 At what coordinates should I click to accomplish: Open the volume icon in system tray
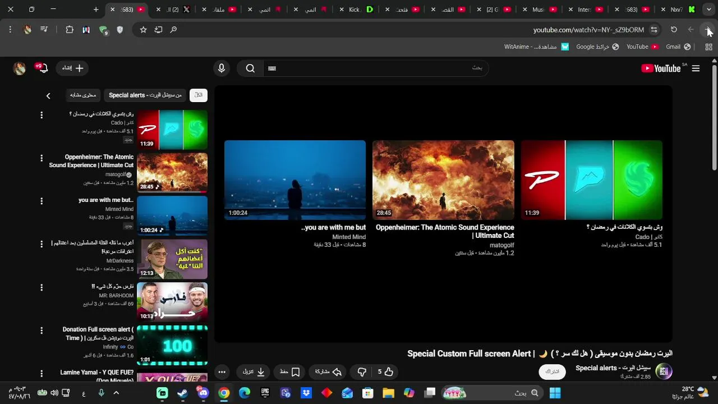54,393
